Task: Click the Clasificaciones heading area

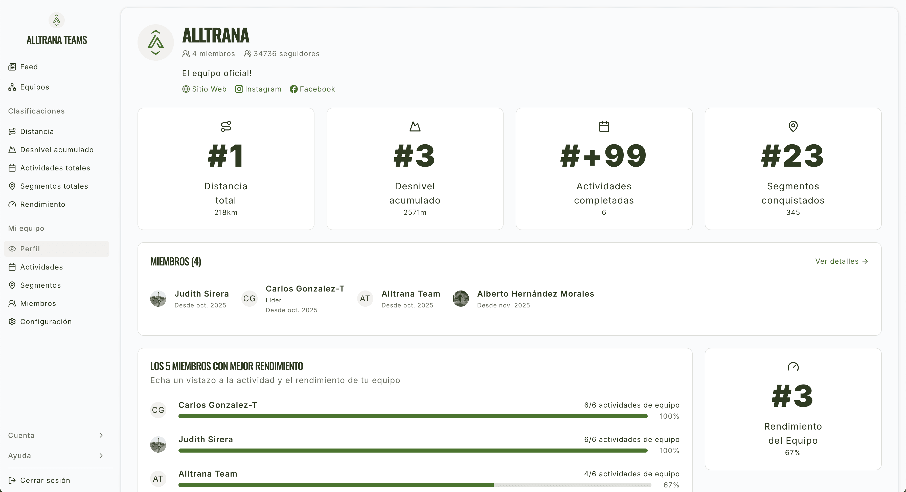Action: tap(36, 111)
